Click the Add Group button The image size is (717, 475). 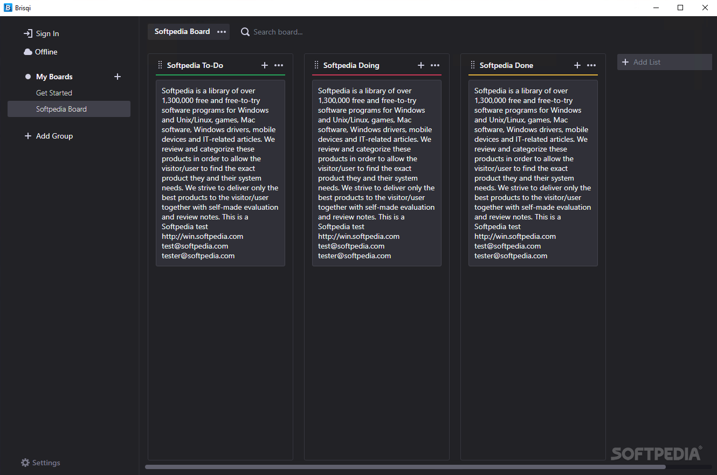pos(49,136)
